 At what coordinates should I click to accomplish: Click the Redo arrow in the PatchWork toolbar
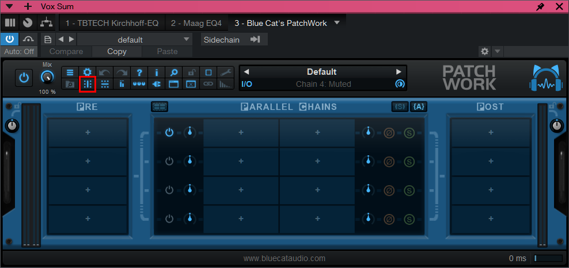122,73
